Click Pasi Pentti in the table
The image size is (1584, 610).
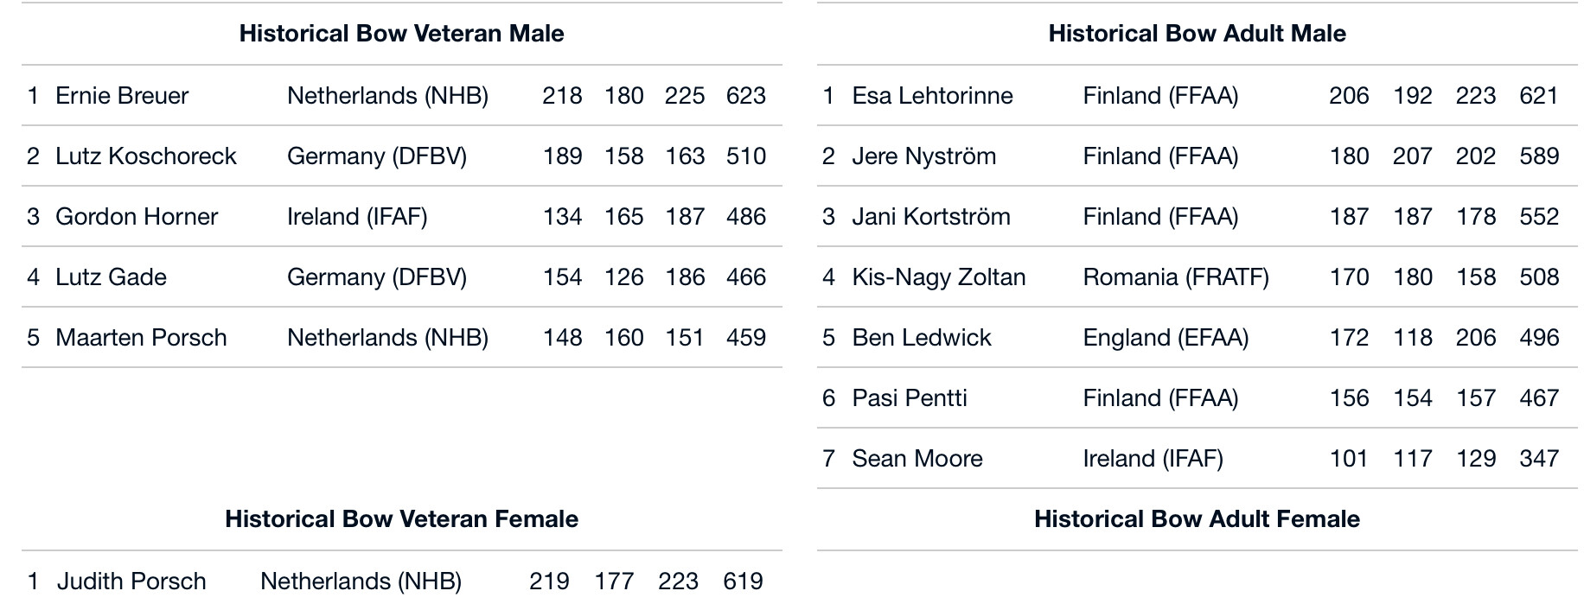[x=910, y=398]
